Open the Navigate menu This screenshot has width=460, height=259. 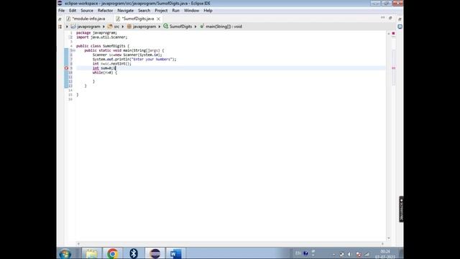point(125,11)
